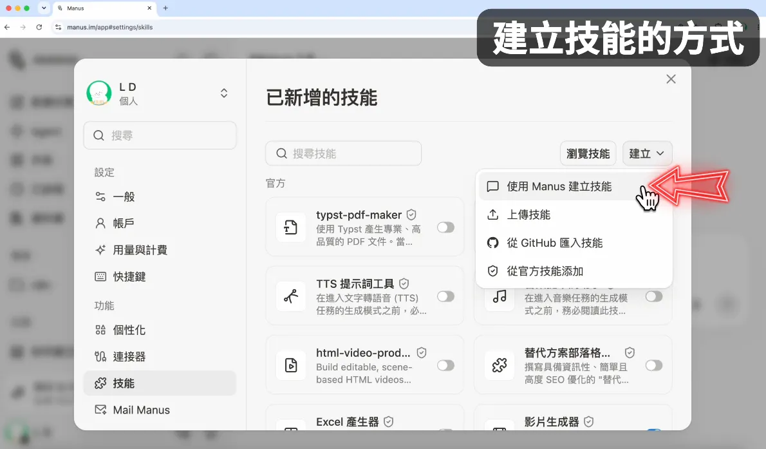Click the verified shield beside TTS 提示詞工具
Image resolution: width=766 pixels, height=449 pixels.
point(404,283)
